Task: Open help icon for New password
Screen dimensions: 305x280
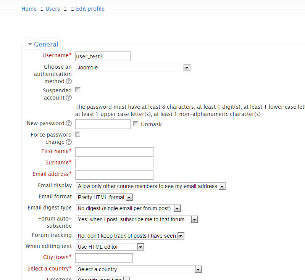Action: (x=69, y=123)
